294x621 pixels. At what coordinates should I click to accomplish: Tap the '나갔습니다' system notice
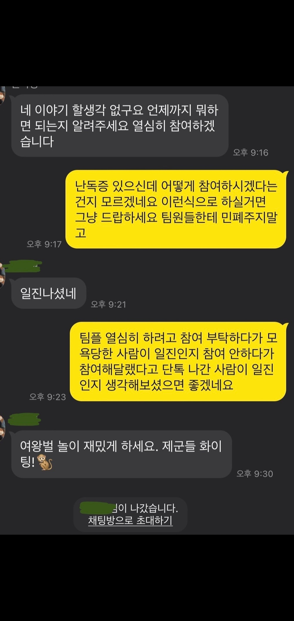coord(130,515)
